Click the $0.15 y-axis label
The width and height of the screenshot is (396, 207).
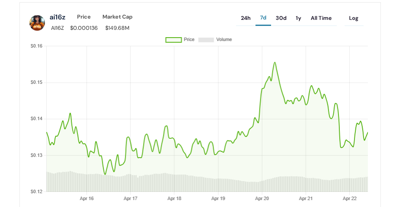(37, 82)
